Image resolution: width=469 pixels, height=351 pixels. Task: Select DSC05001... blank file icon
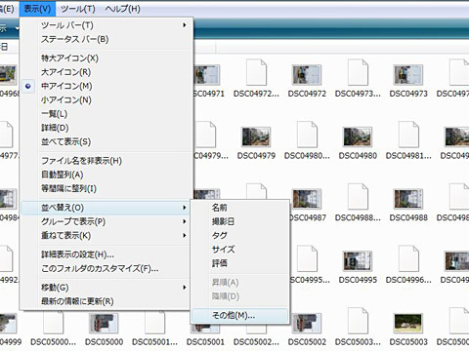click(x=154, y=322)
